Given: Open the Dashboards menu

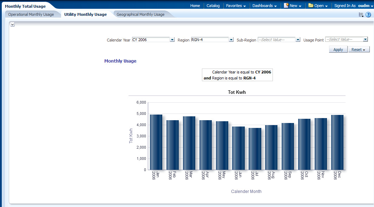Looking at the screenshot, I should coord(264,6).
